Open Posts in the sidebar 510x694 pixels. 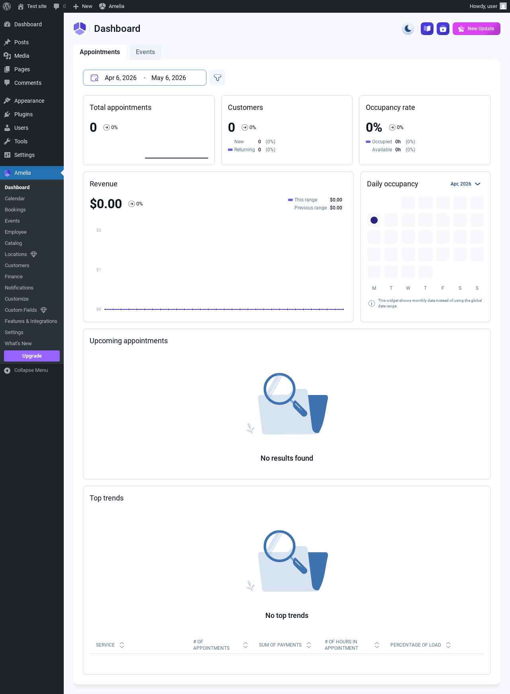pos(32,42)
